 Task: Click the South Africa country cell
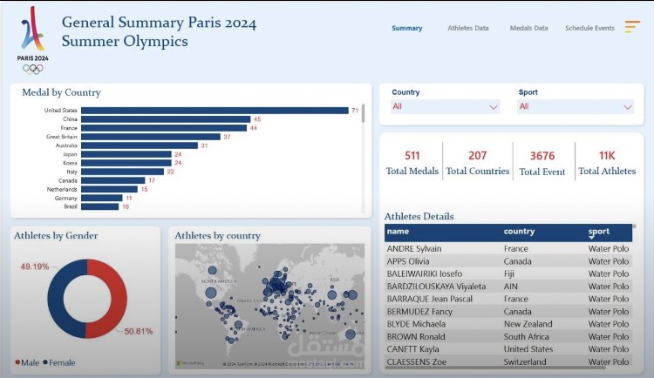(x=526, y=336)
